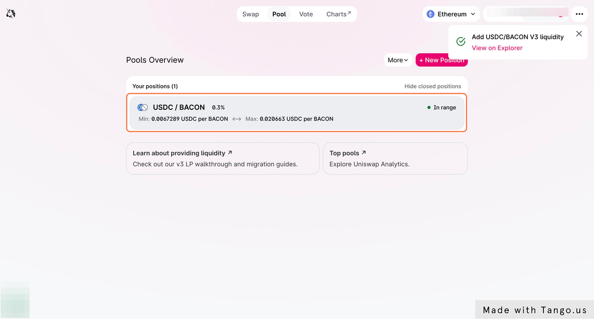This screenshot has height=319, width=594.
Task: Click the New Position button
Action: (x=442, y=60)
